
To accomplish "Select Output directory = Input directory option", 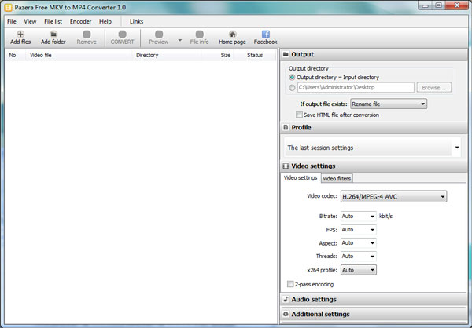I will tap(292, 78).
